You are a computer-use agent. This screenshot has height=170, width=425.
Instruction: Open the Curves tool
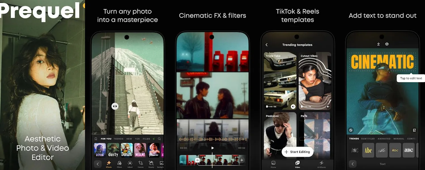coord(141,163)
